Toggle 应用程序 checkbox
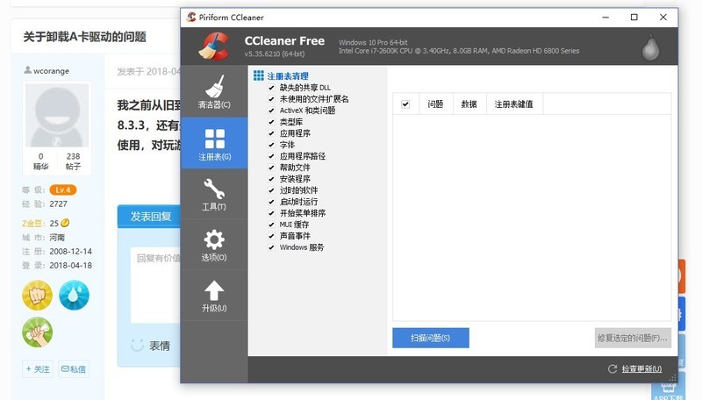The width and height of the screenshot is (702, 400). (x=271, y=133)
